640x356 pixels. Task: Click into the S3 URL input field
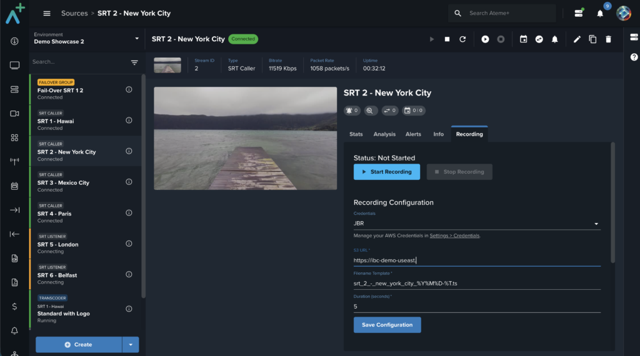[x=476, y=260]
